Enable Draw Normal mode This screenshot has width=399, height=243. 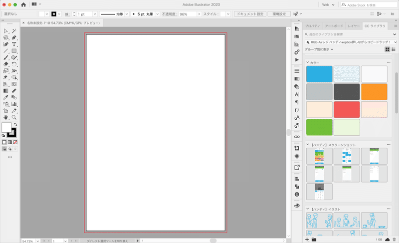(x=4, y=149)
